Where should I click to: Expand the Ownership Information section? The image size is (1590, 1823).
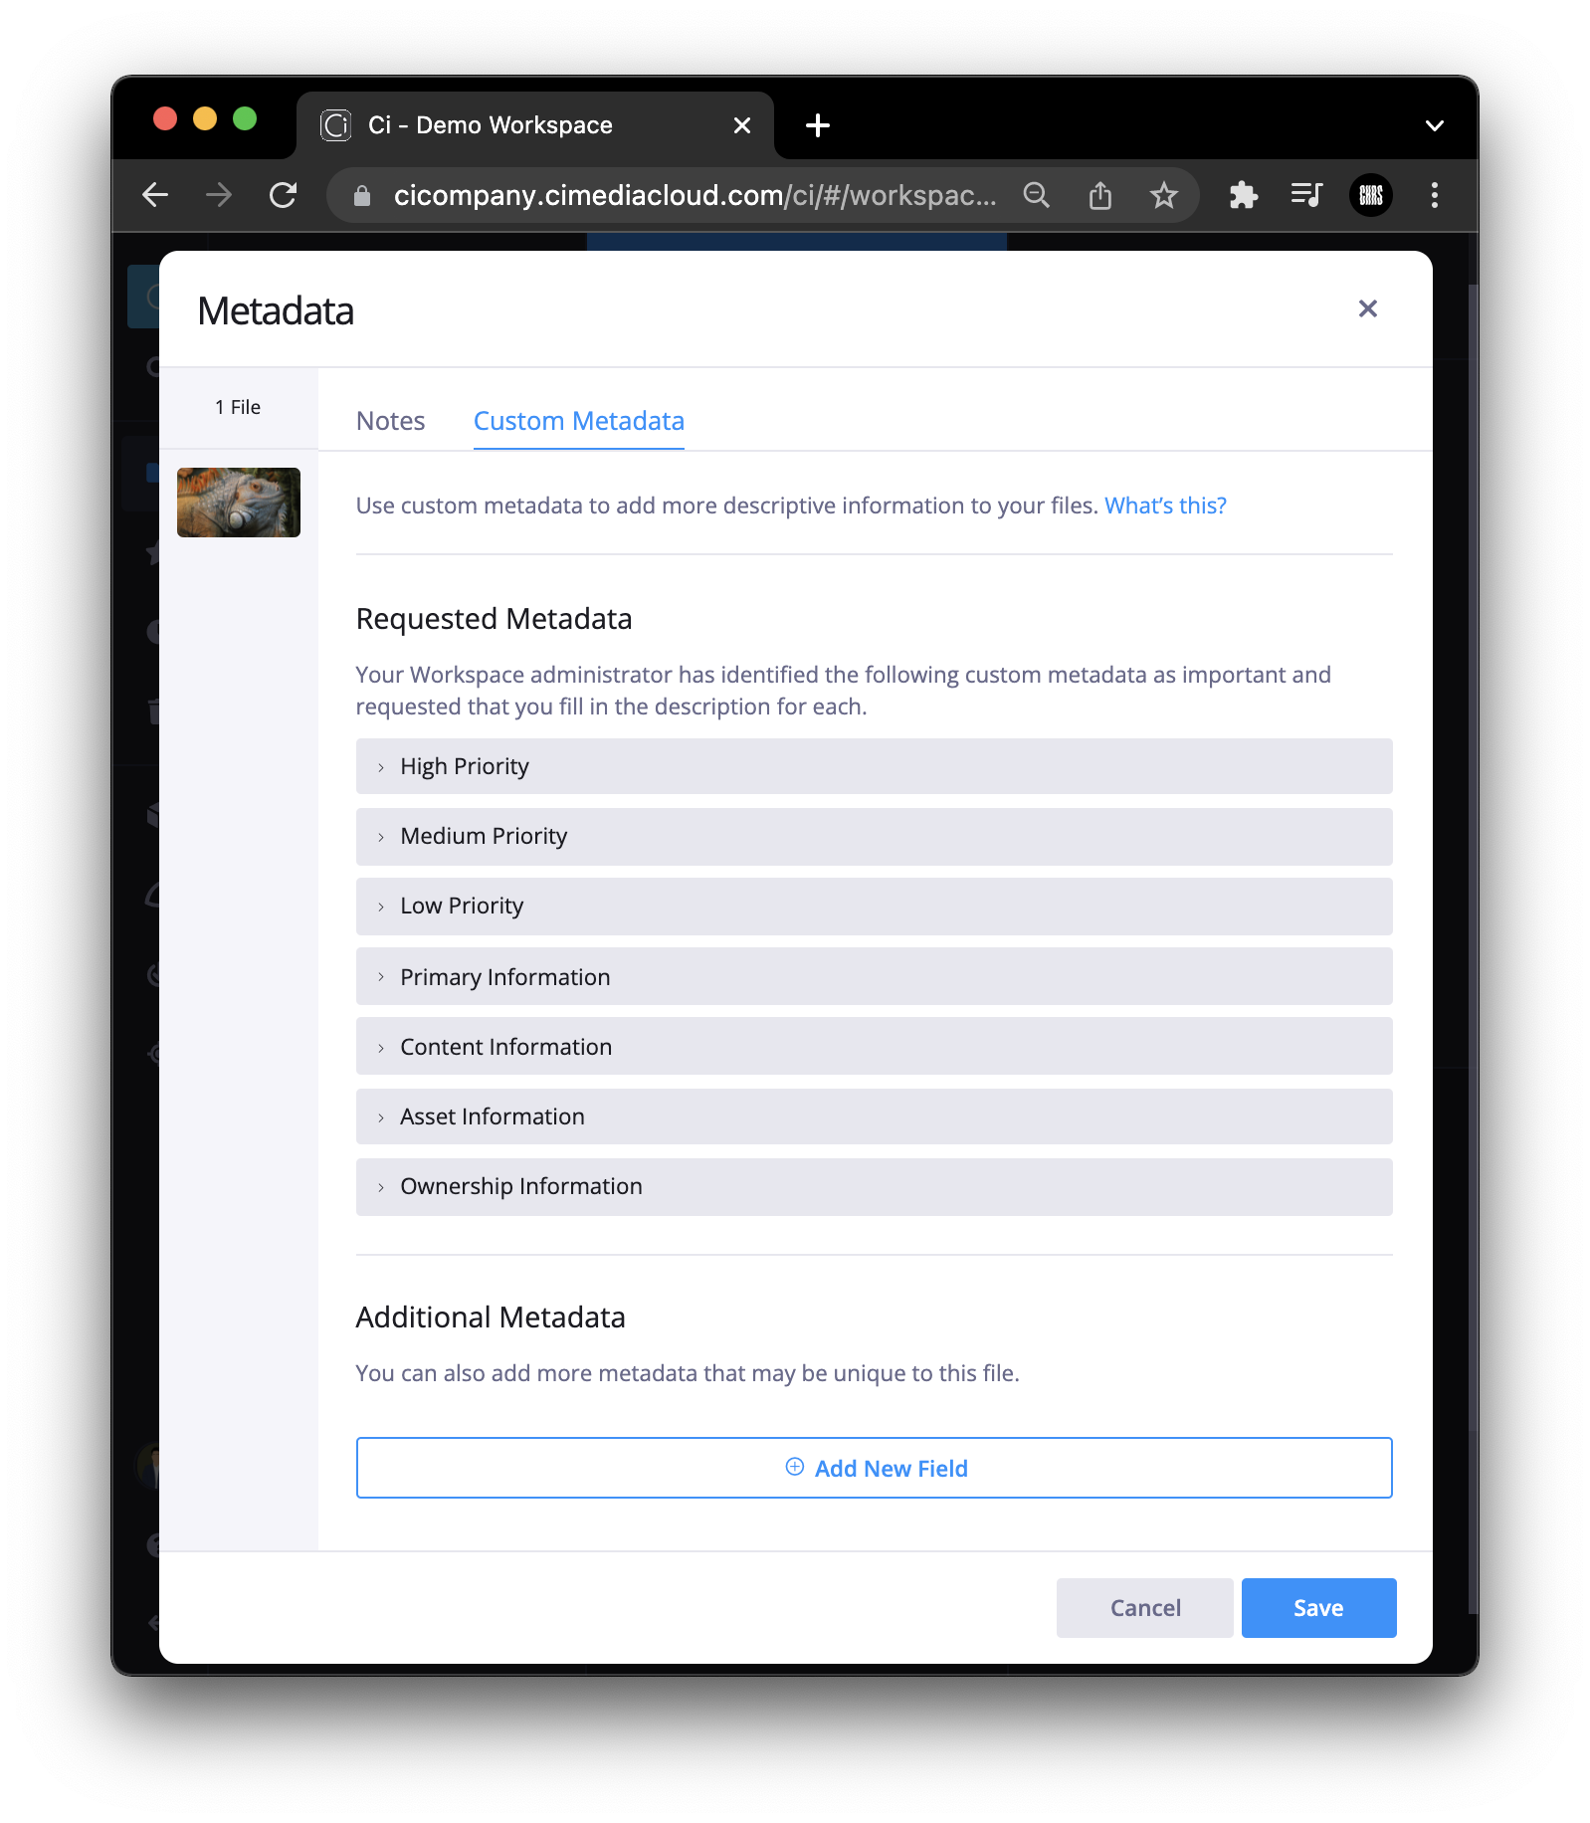tap(875, 1187)
